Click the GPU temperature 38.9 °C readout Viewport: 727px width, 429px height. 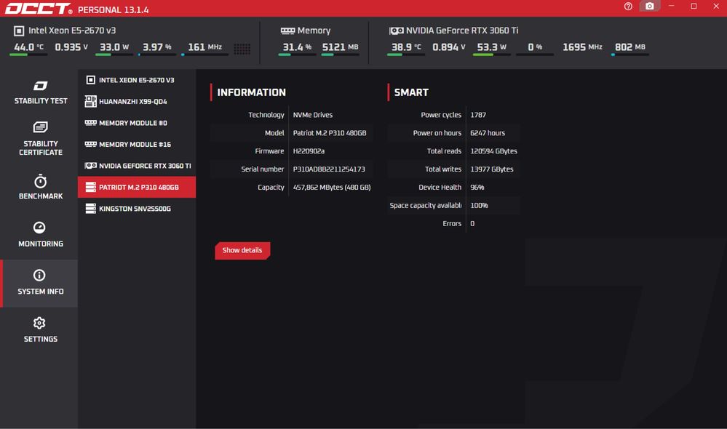tap(406, 47)
